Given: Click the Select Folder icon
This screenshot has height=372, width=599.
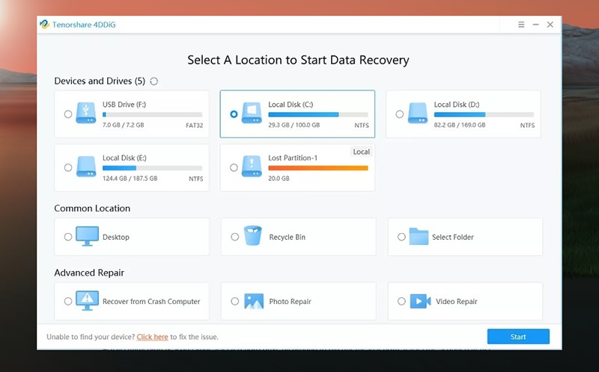Looking at the screenshot, I should pos(419,236).
